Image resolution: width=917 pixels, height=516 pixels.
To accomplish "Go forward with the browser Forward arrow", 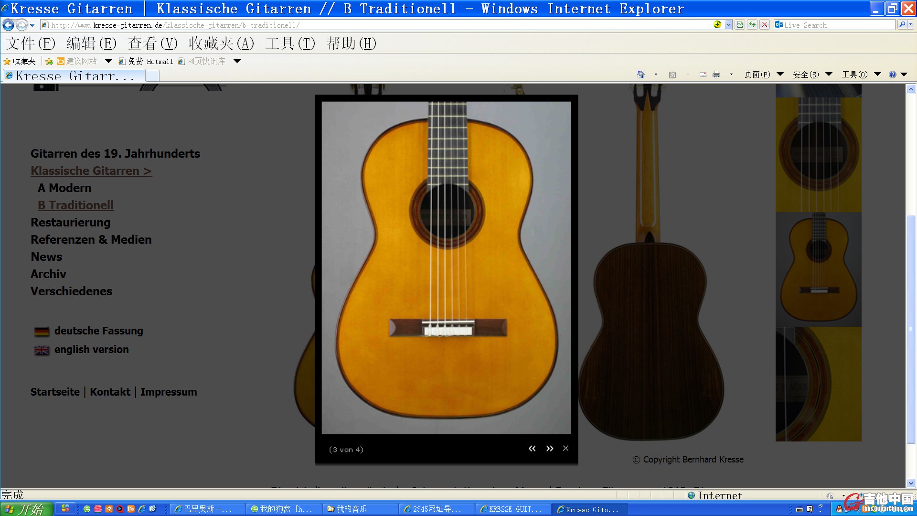I will click(x=21, y=25).
